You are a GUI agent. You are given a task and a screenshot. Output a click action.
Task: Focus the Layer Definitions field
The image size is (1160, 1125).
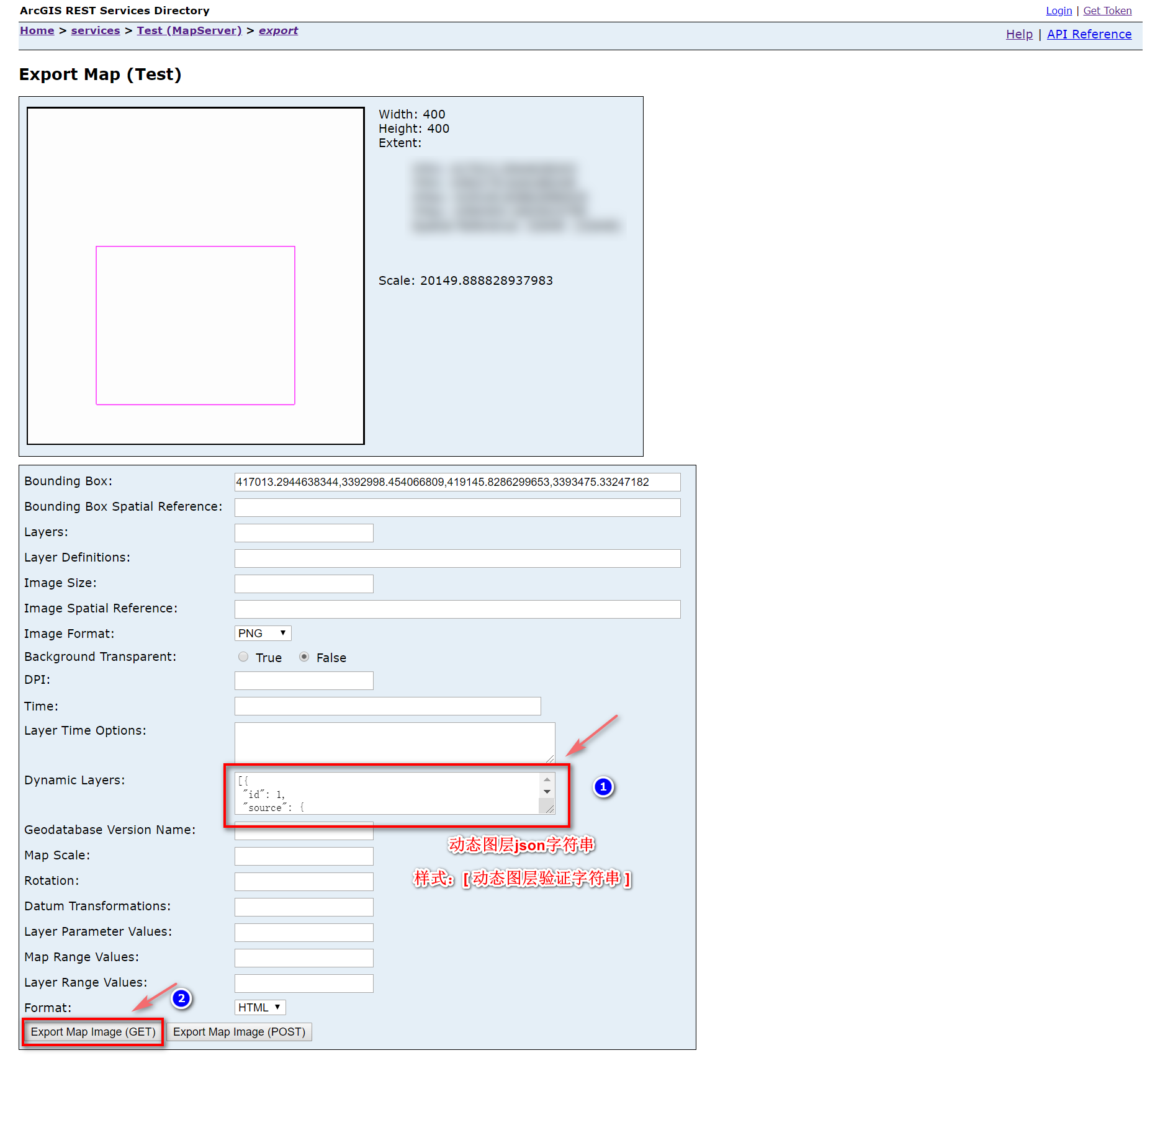pos(457,558)
